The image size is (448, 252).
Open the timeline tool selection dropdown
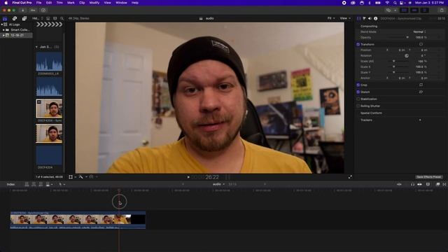point(62,185)
